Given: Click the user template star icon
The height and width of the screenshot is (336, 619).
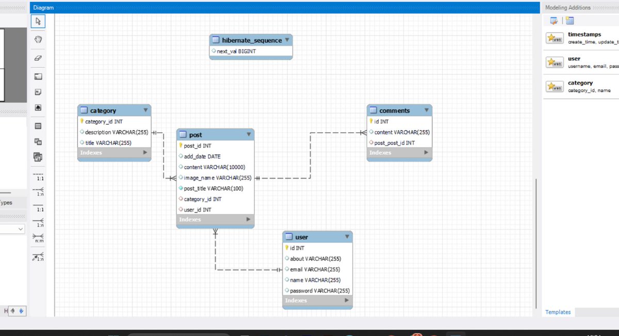Looking at the screenshot, I should pyautogui.click(x=555, y=62).
